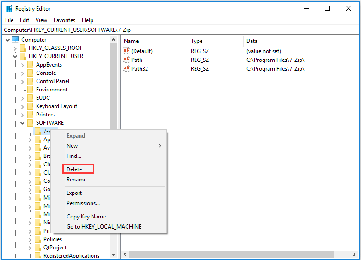This screenshot has height=260, width=361.
Task: Click the tree pane scroll-up arrow
Action: click(113, 40)
